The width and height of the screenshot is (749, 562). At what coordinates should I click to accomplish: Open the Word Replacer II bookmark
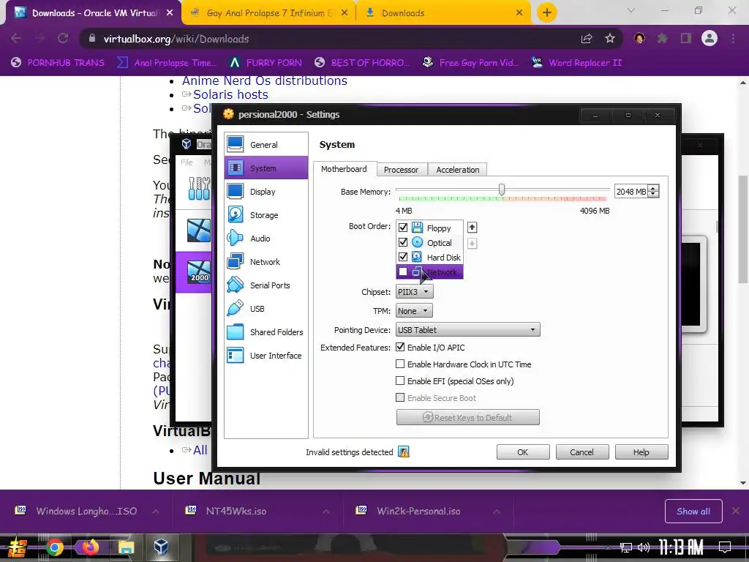coord(577,63)
